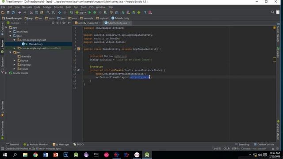
Task: Expand the layout folder
Action: pyautogui.click(x=15, y=61)
